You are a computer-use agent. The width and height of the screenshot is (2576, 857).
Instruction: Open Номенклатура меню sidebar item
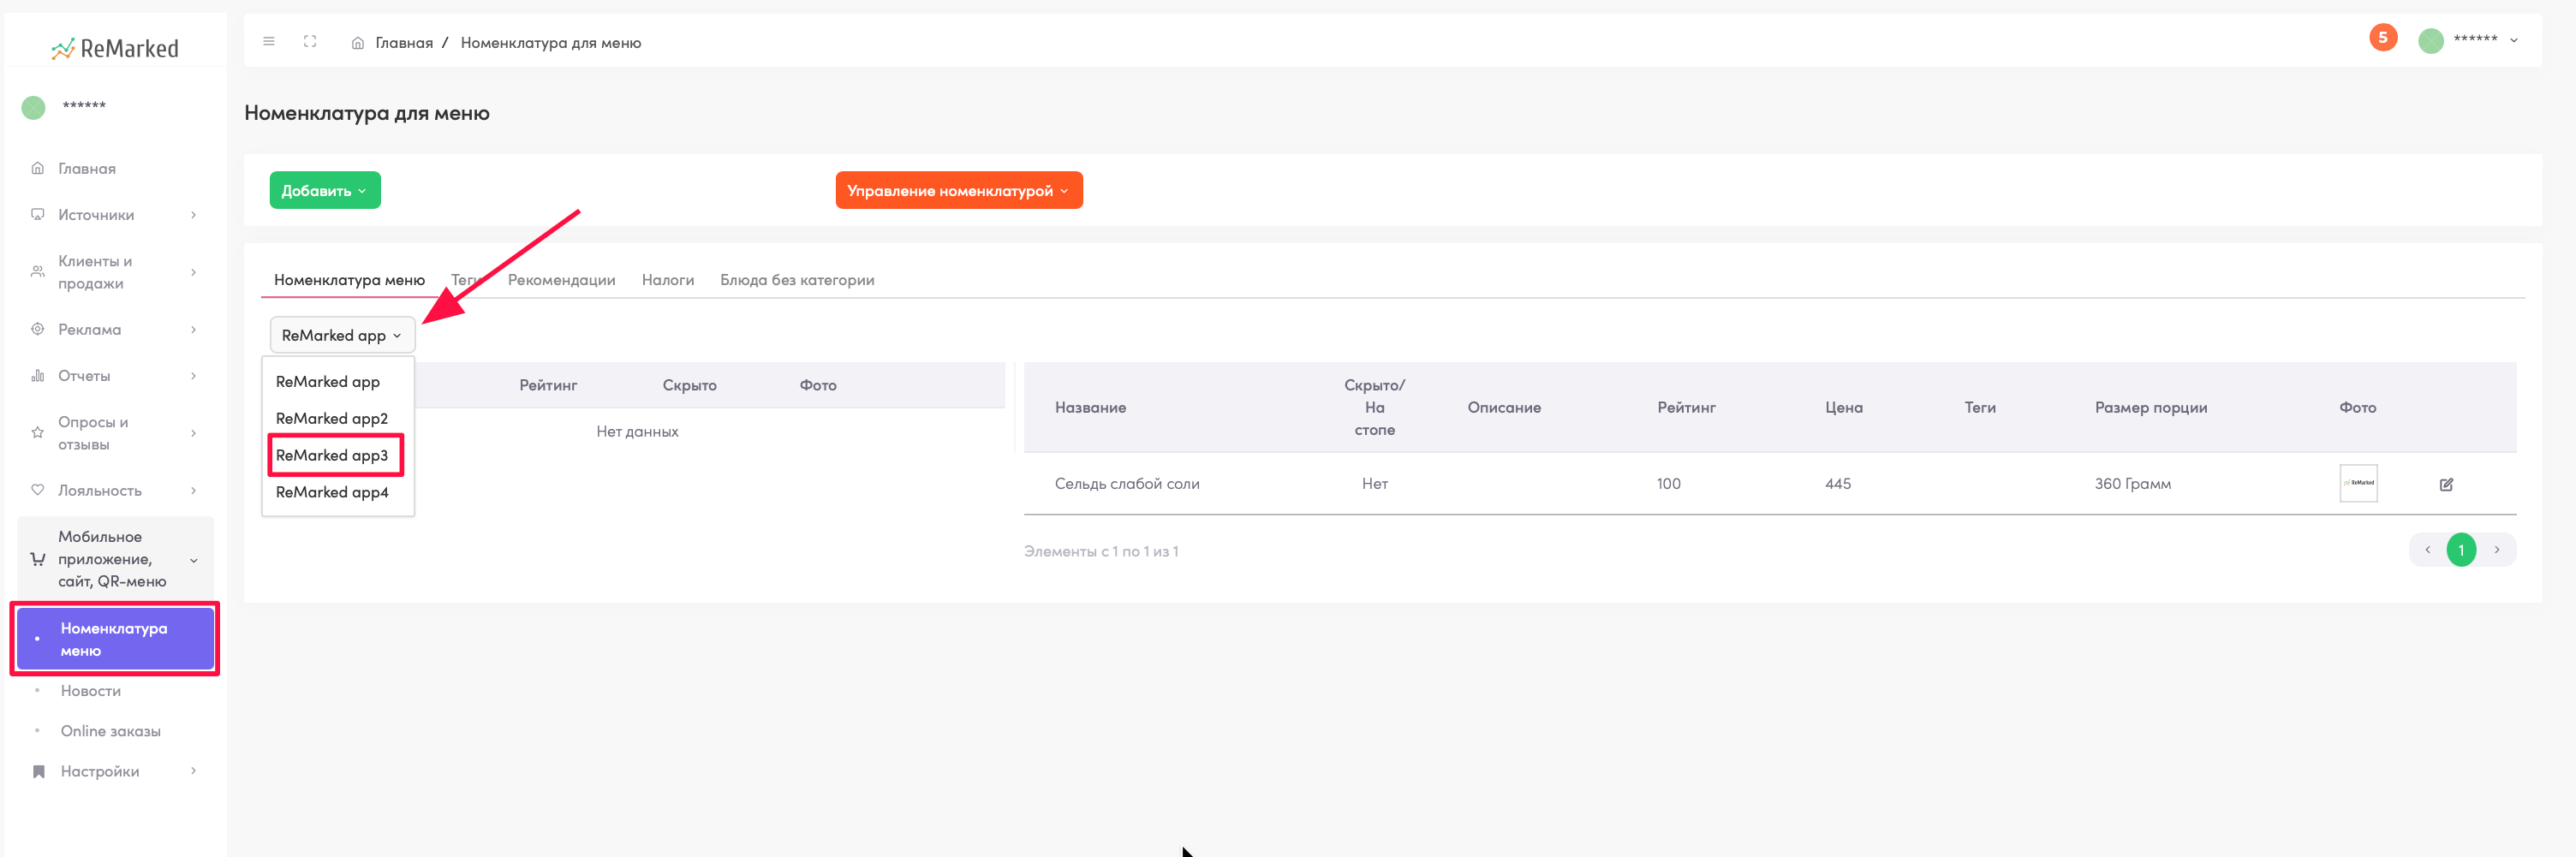[x=115, y=639]
